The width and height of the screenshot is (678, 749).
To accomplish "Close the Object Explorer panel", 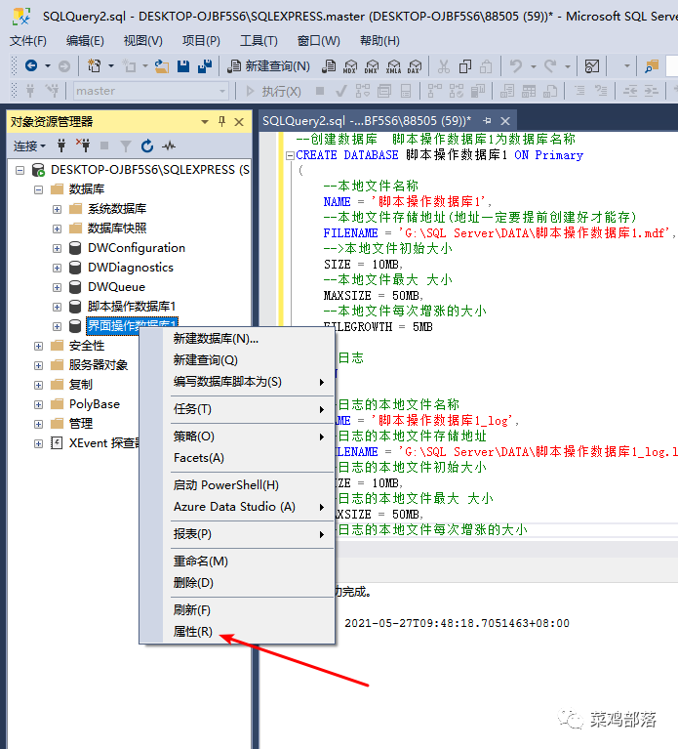I will [x=239, y=122].
